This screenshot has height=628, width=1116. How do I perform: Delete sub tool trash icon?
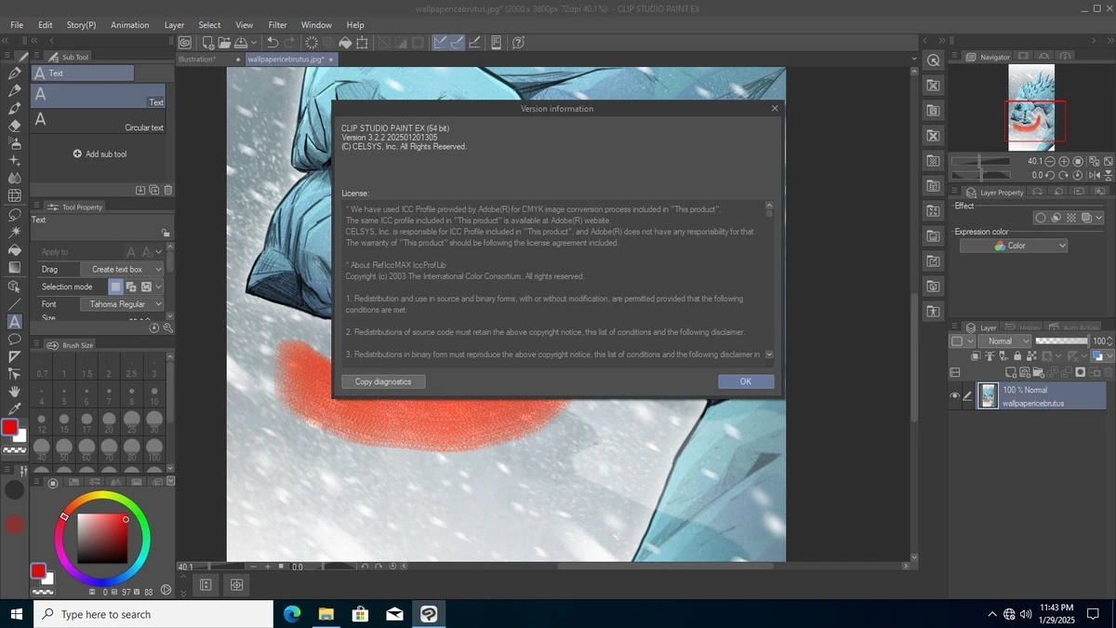(168, 190)
